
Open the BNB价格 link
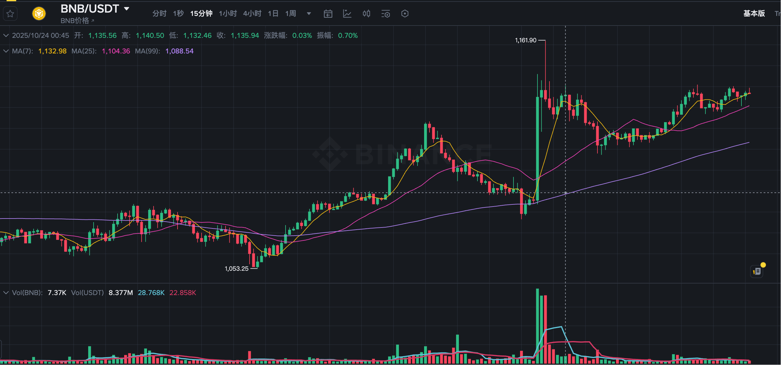coord(77,21)
